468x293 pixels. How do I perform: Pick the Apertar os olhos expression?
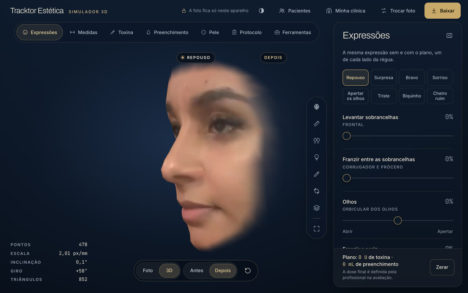[x=355, y=96]
